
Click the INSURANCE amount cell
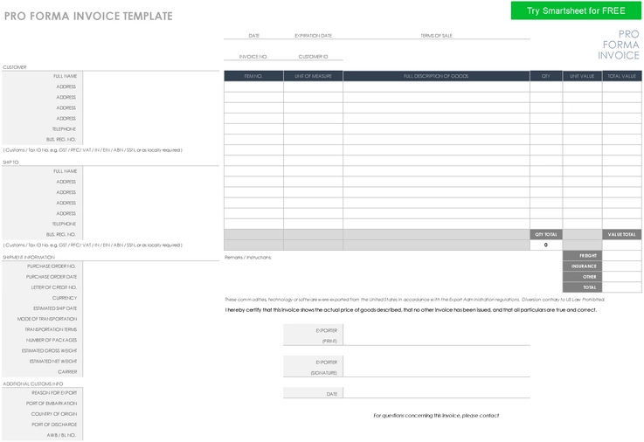[622, 266]
